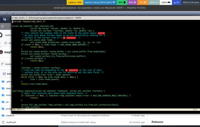Click xdg_shell.c in nvim status line
The image size is (200, 127).
coord(18,110)
